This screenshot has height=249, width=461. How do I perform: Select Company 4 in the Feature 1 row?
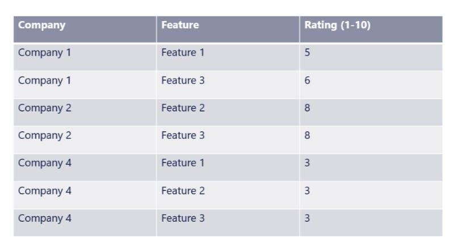click(x=44, y=163)
